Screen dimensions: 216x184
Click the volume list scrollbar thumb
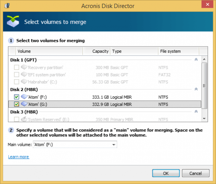[x=204, y=86]
